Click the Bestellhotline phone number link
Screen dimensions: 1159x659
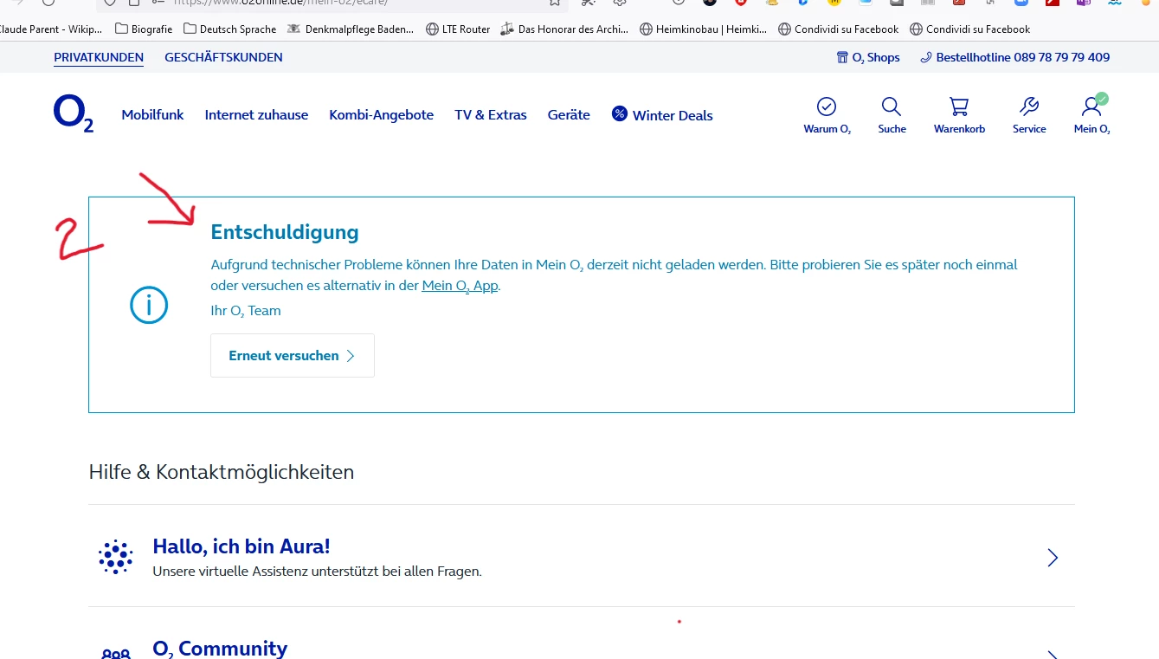tap(1014, 57)
